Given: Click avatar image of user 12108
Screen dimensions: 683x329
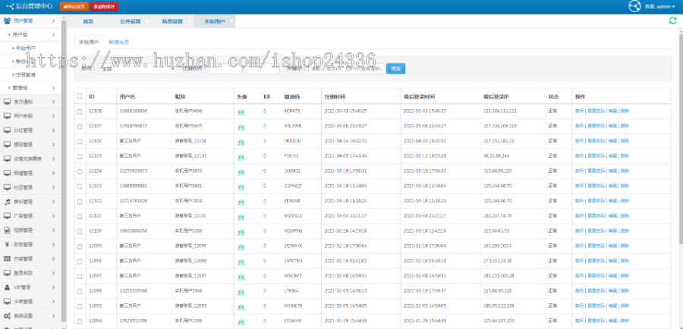Looking at the screenshot, I should point(241,112).
